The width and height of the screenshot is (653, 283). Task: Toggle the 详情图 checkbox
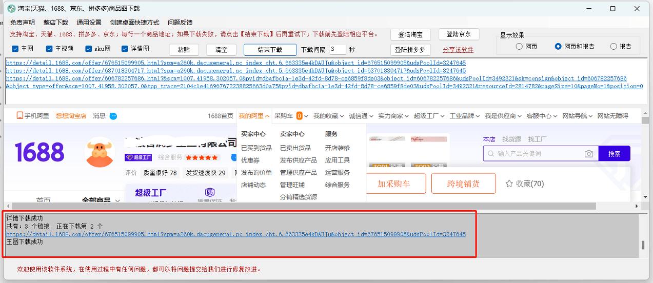point(125,49)
